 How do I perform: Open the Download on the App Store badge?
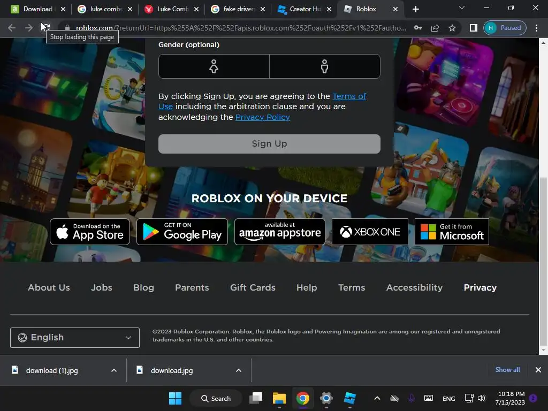click(x=90, y=232)
